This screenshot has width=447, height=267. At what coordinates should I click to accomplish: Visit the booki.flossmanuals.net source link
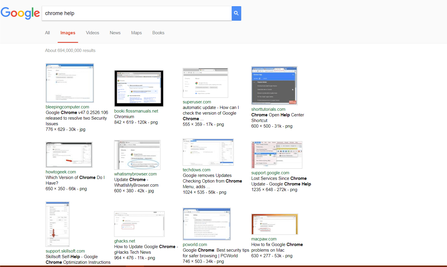136,111
